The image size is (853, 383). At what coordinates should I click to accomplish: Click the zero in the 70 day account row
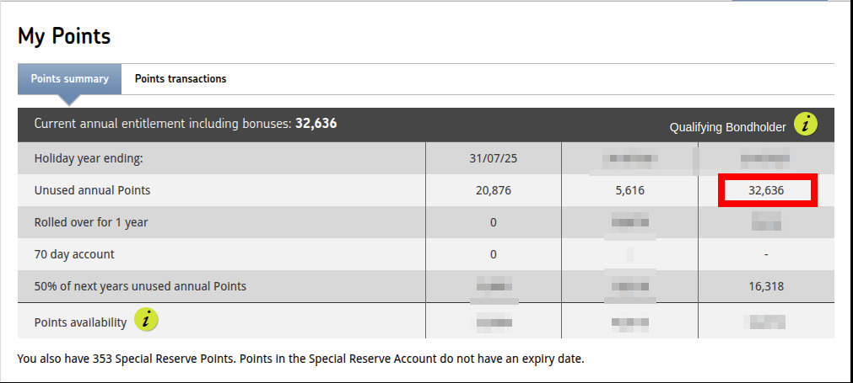click(x=493, y=254)
